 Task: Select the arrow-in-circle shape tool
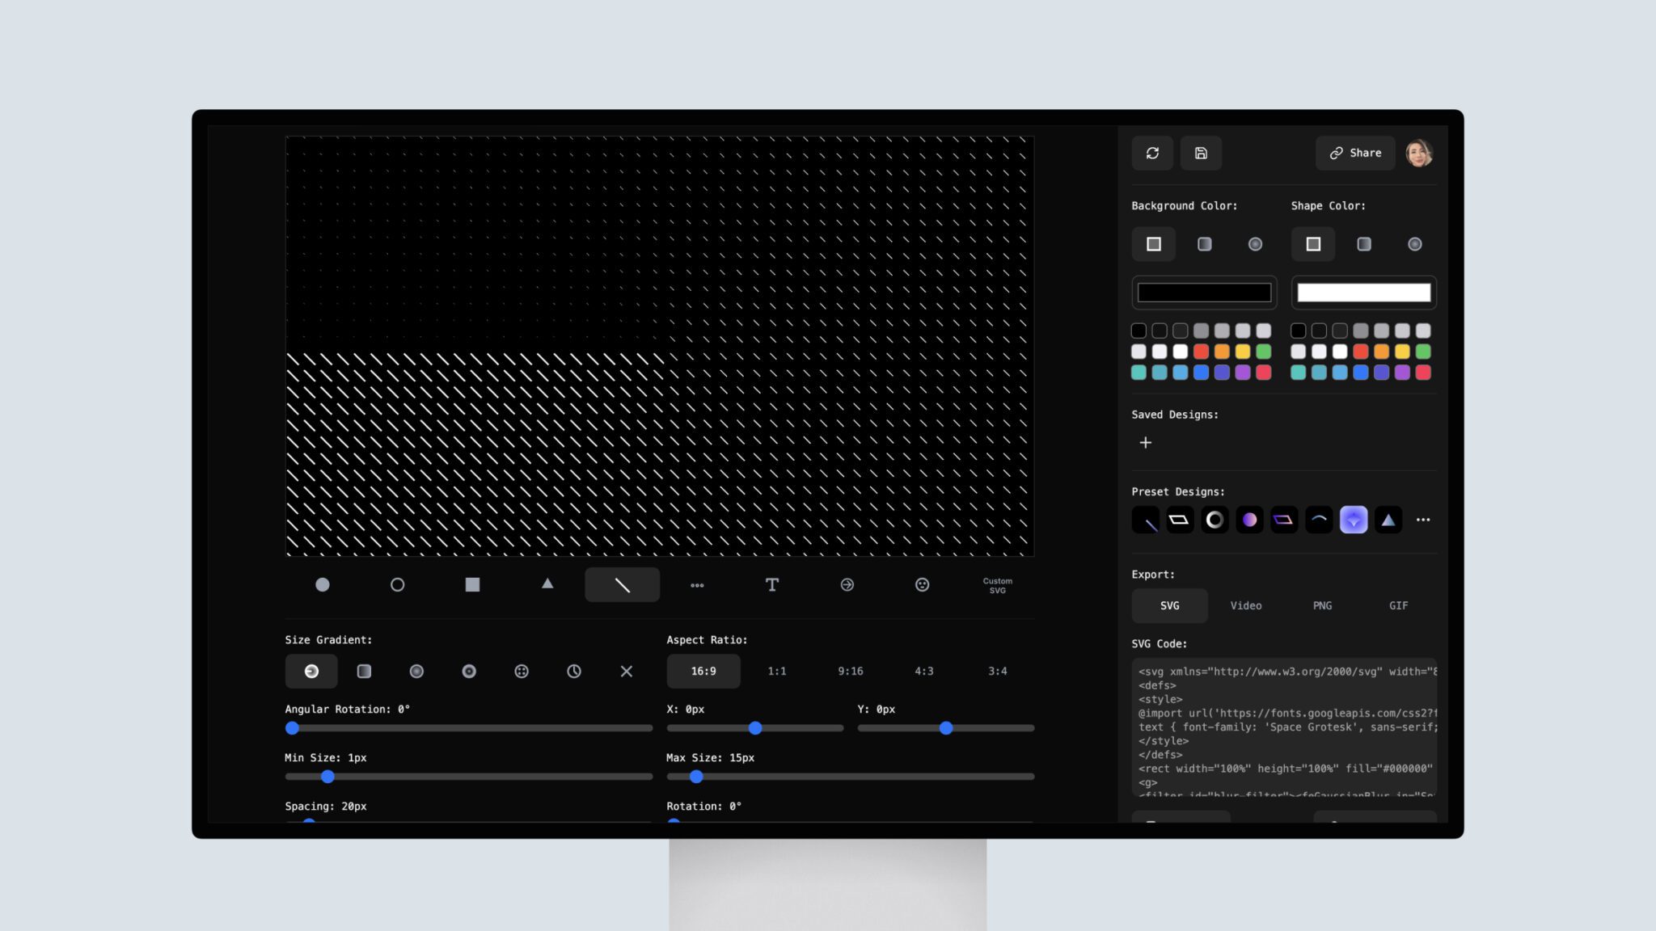click(847, 584)
